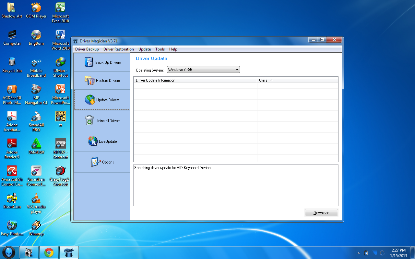This screenshot has height=259, width=415.
Task: Expand hidden system tray icons
Action: click(x=359, y=252)
